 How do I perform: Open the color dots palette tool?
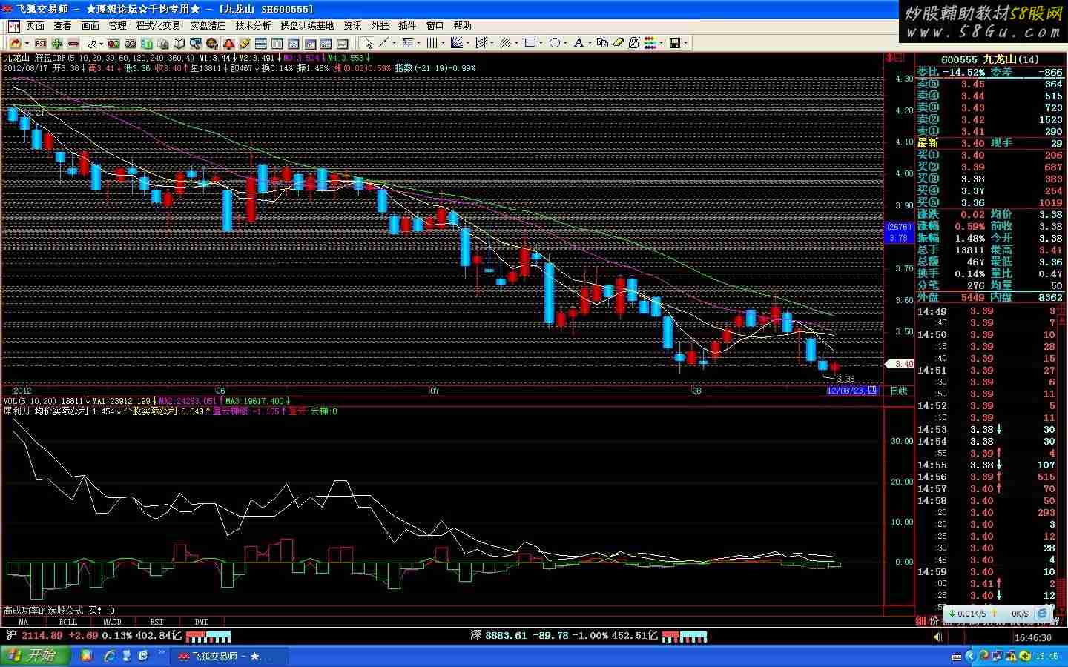coord(650,43)
